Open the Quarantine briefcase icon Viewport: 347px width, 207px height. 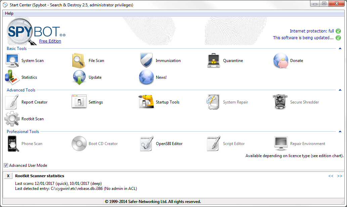click(x=214, y=61)
